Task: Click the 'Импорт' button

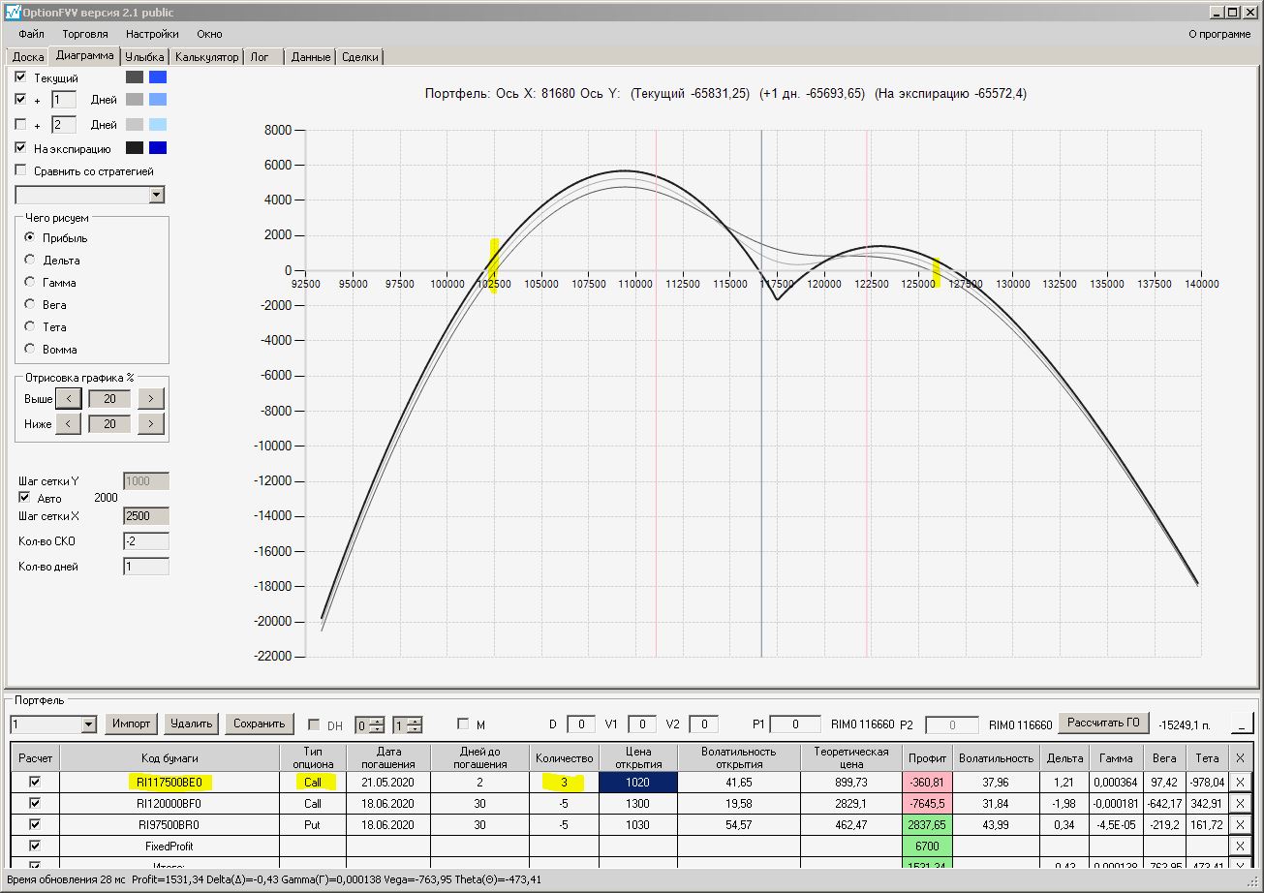Action: (131, 724)
